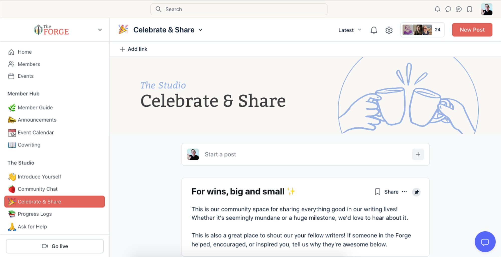Open bookmarks icon in top bar
501x257 pixels.
tap(469, 9)
